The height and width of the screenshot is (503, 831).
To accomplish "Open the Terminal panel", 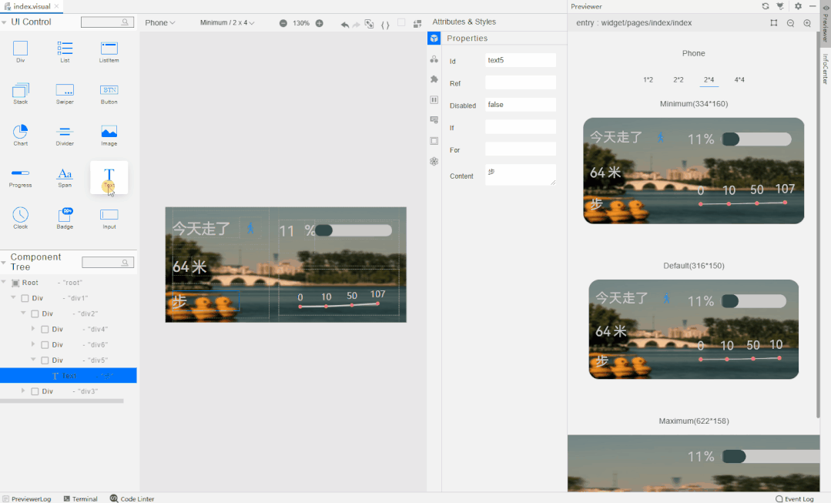I will pyautogui.click(x=81, y=498).
